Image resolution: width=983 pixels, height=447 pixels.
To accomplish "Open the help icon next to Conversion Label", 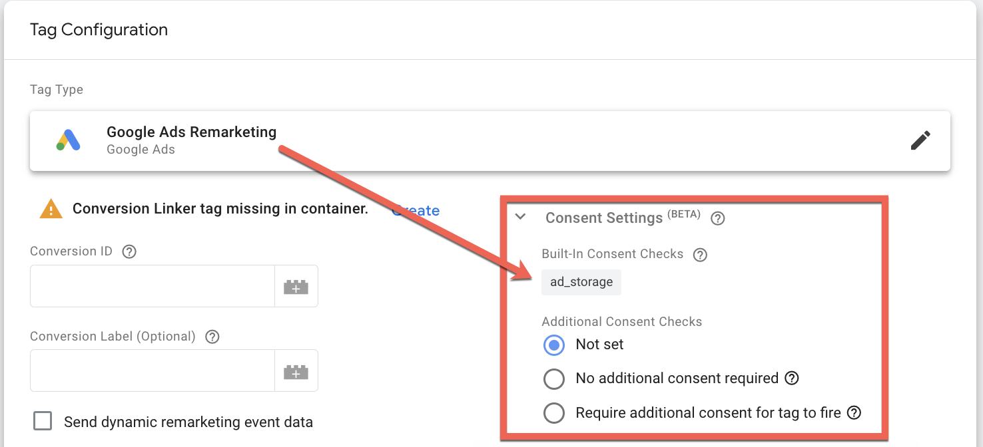I will 212,337.
